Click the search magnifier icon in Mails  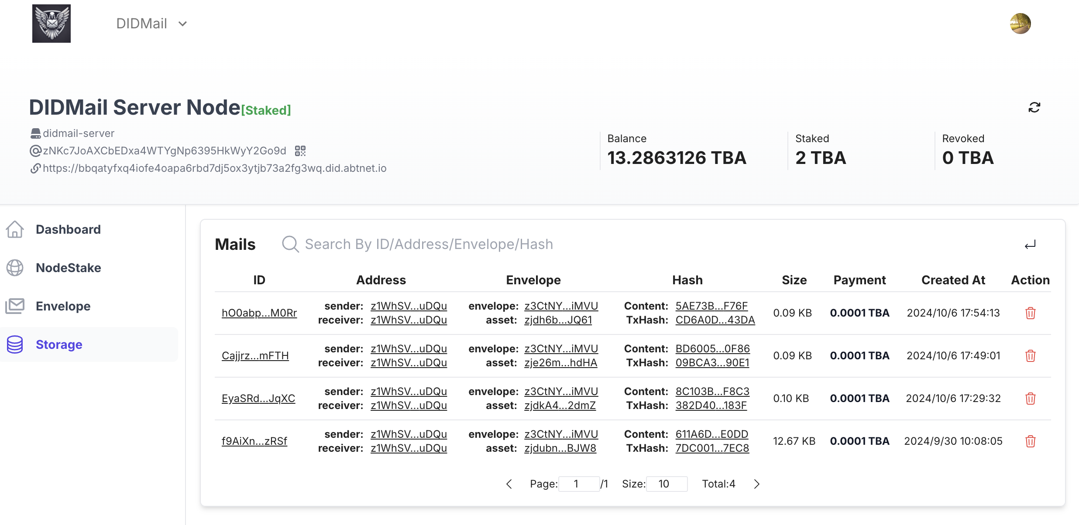(x=290, y=244)
